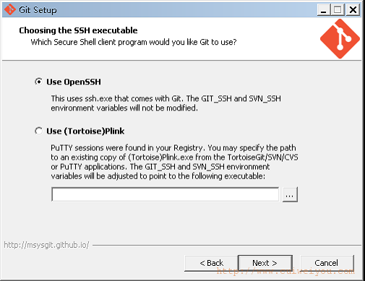Click the large Git logo in header
This screenshot has height=281, width=365.
340,39
